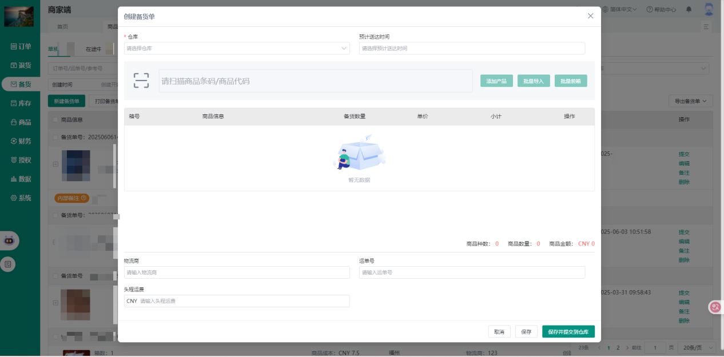This screenshot has width=724, height=357.
Task: Click the note list icon in sidebar
Action: pos(9,264)
